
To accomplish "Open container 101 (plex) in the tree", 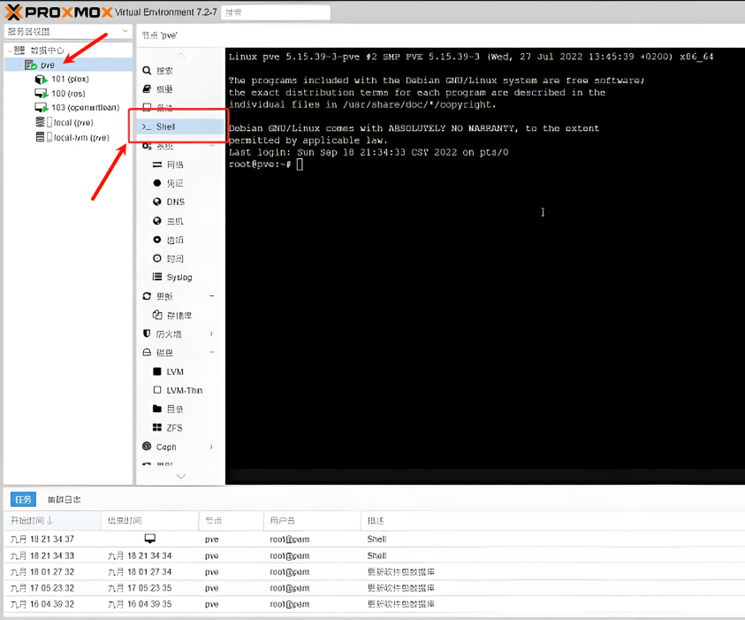I will tap(70, 79).
